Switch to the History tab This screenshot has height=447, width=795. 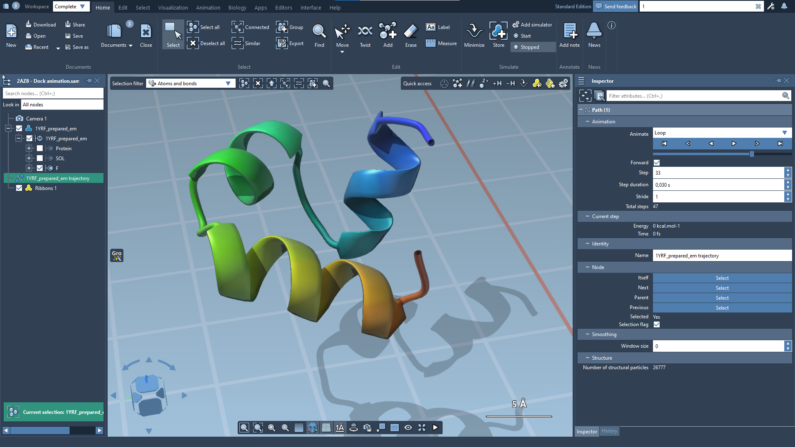coord(609,431)
